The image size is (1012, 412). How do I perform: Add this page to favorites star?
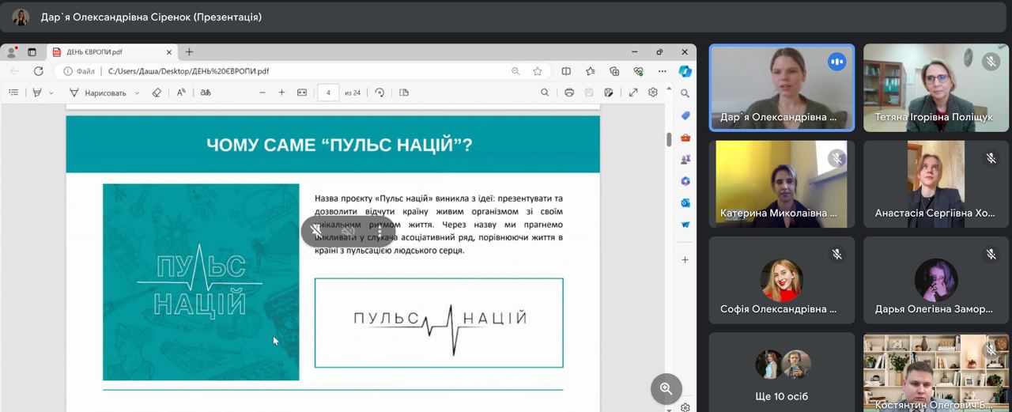[538, 71]
